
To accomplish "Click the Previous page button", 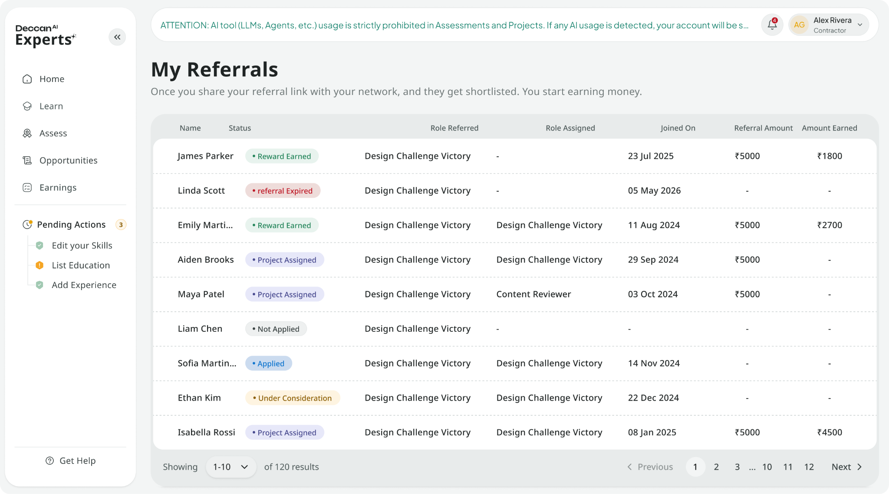I will click(x=650, y=467).
